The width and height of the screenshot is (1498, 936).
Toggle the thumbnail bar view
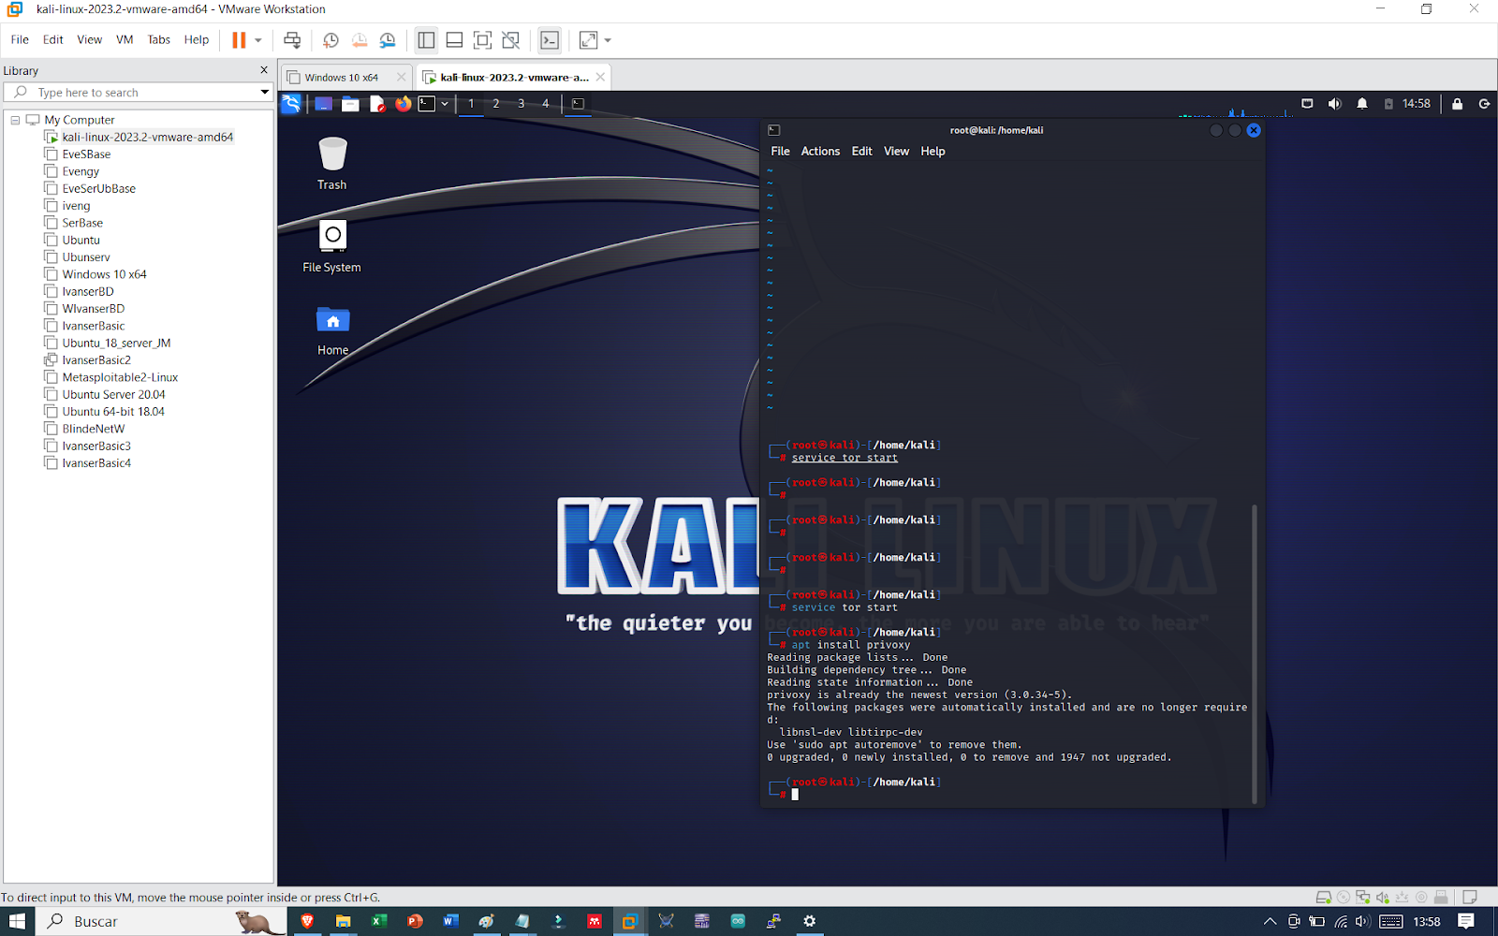(454, 40)
